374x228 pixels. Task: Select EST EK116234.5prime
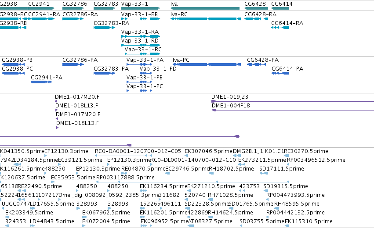[163, 186]
